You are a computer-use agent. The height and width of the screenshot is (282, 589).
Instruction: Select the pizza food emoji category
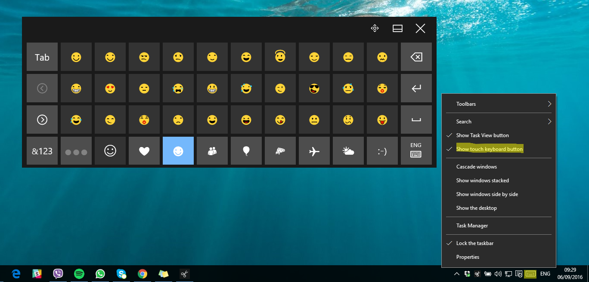[280, 151]
